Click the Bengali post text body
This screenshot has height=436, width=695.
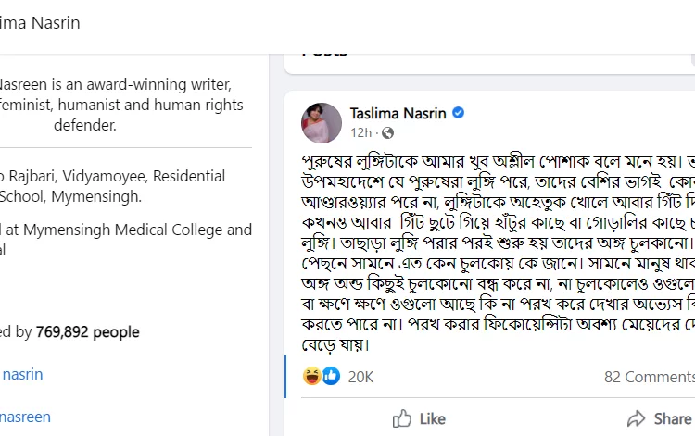[x=499, y=253]
